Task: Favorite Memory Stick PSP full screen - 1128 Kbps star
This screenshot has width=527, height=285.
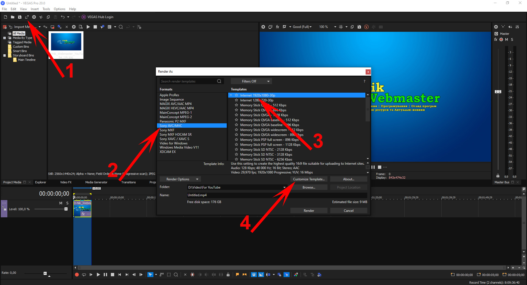Action: 236,144
